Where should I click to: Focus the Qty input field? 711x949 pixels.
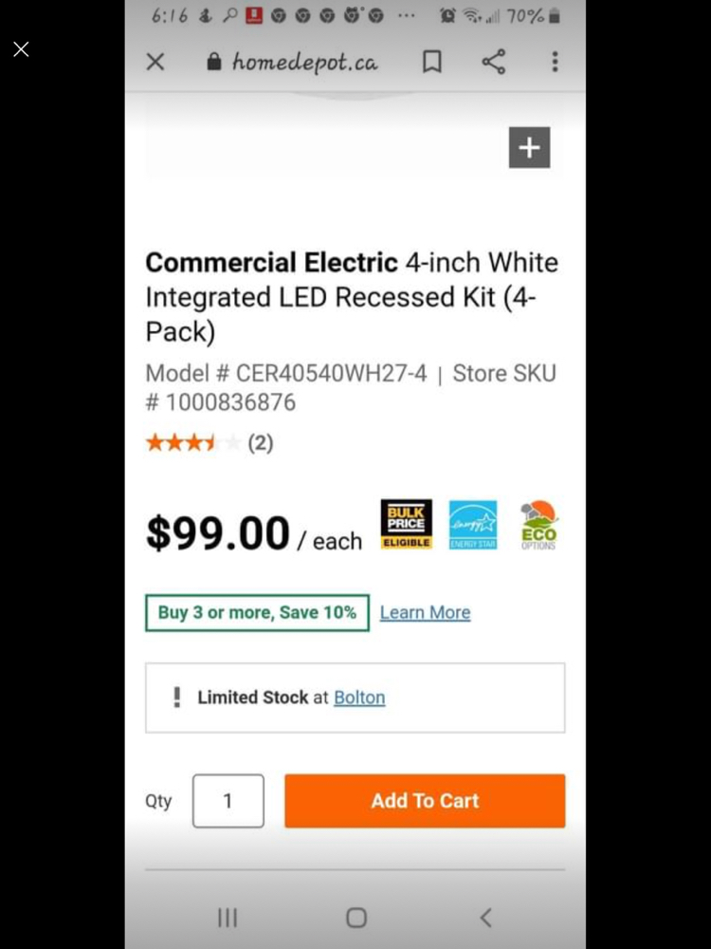point(228,801)
